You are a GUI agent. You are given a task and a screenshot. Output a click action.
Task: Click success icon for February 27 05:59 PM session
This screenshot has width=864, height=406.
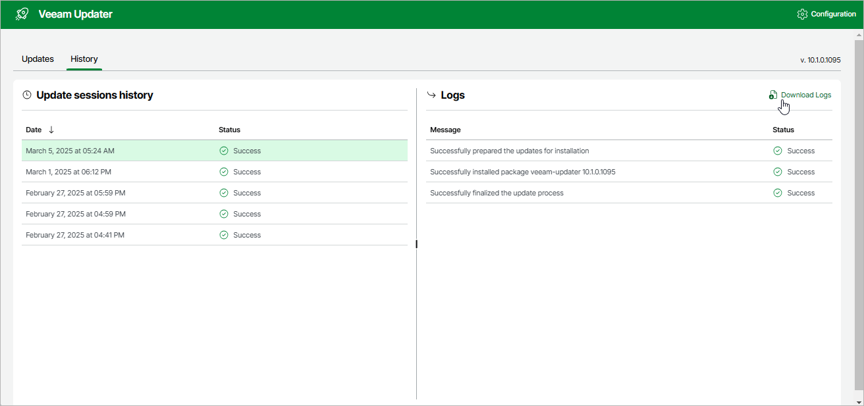pos(223,193)
